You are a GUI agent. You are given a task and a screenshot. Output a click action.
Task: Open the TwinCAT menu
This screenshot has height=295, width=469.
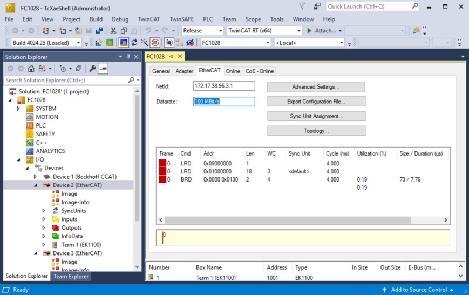point(149,19)
